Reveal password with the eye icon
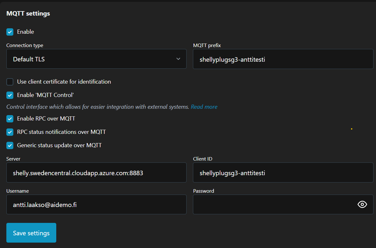Screen dimensions: 376x248 tap(362, 204)
